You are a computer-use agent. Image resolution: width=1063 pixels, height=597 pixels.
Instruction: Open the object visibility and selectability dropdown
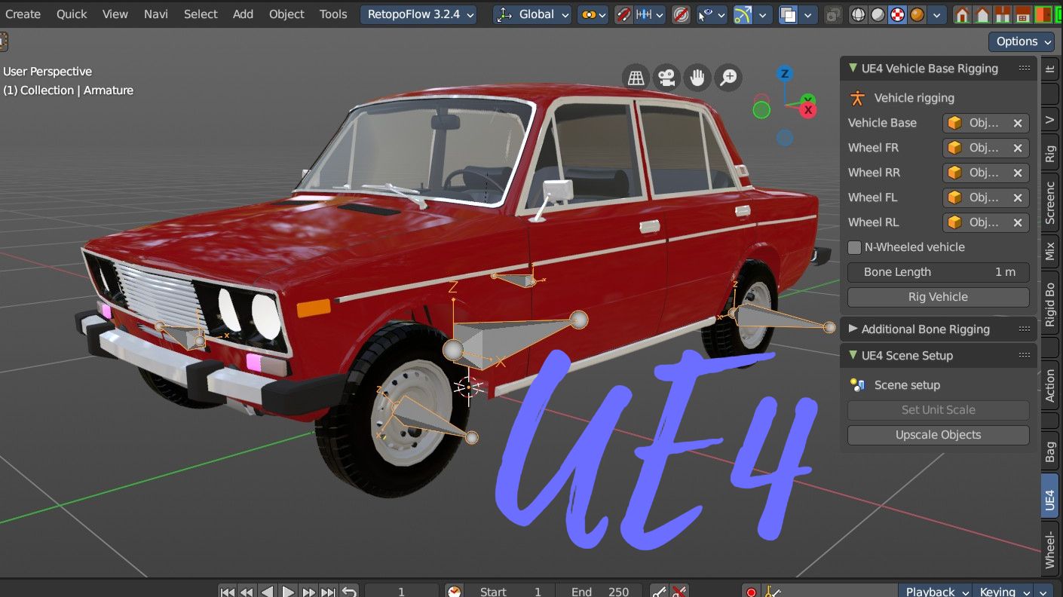[x=712, y=14]
